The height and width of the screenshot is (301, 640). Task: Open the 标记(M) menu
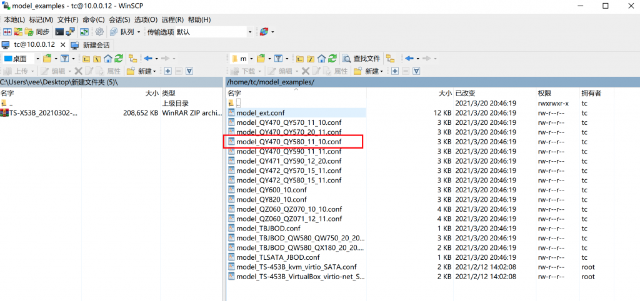tap(41, 19)
